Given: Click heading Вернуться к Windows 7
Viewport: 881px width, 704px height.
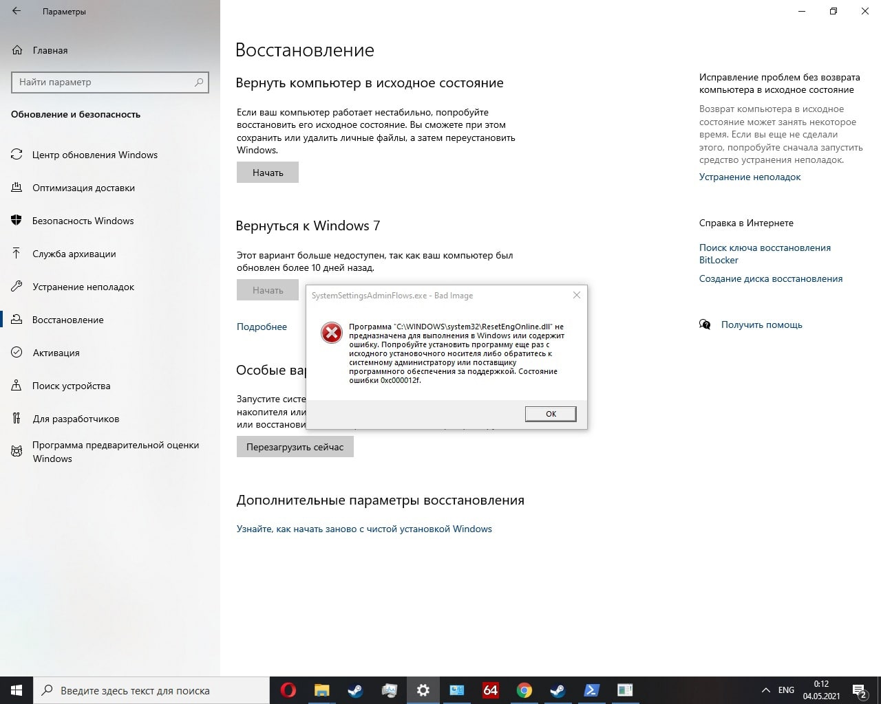Looking at the screenshot, I should [308, 225].
